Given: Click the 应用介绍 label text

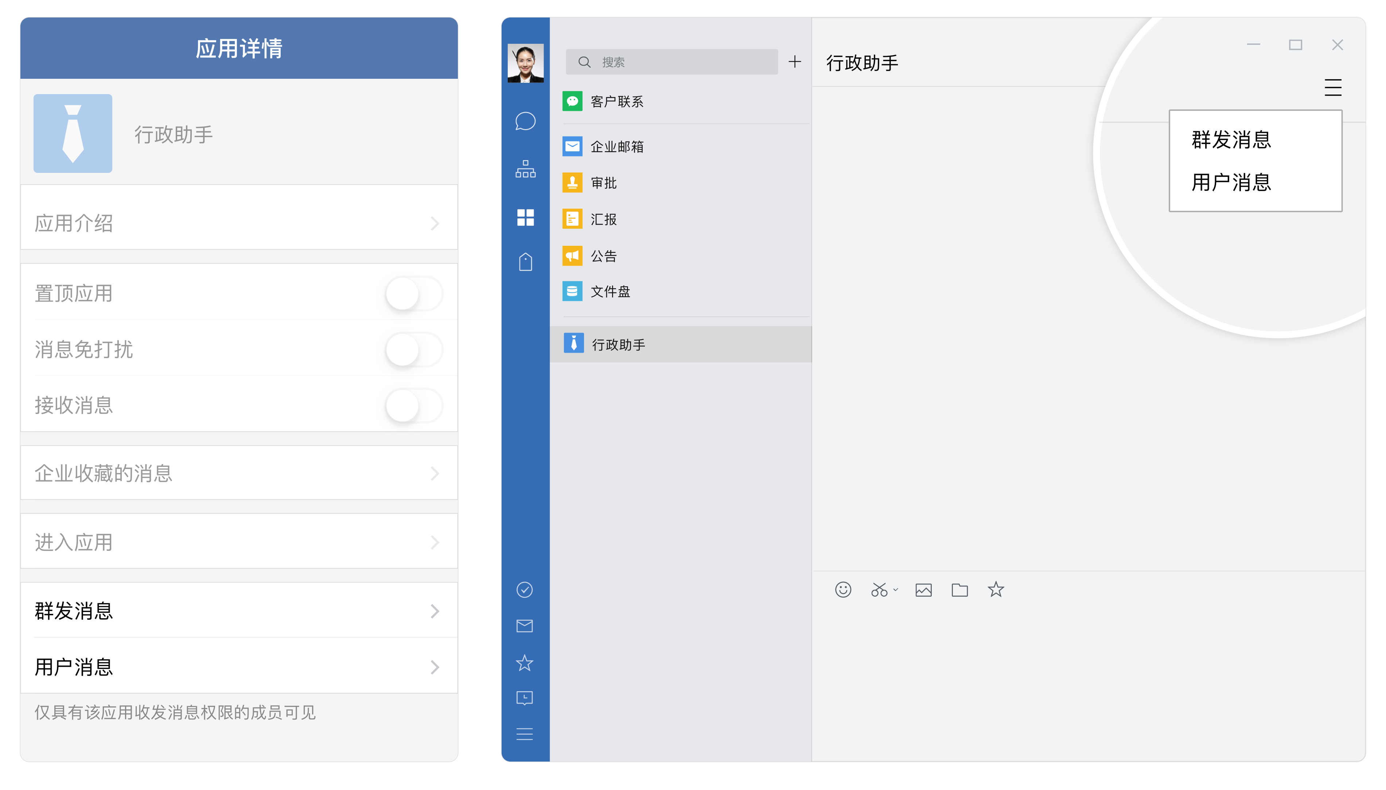Looking at the screenshot, I should (x=74, y=224).
